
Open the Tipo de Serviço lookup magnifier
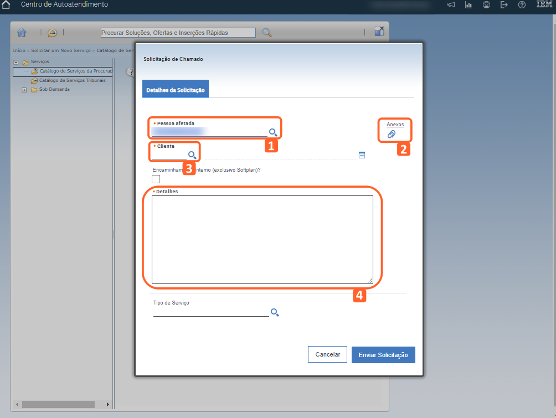pos(274,313)
